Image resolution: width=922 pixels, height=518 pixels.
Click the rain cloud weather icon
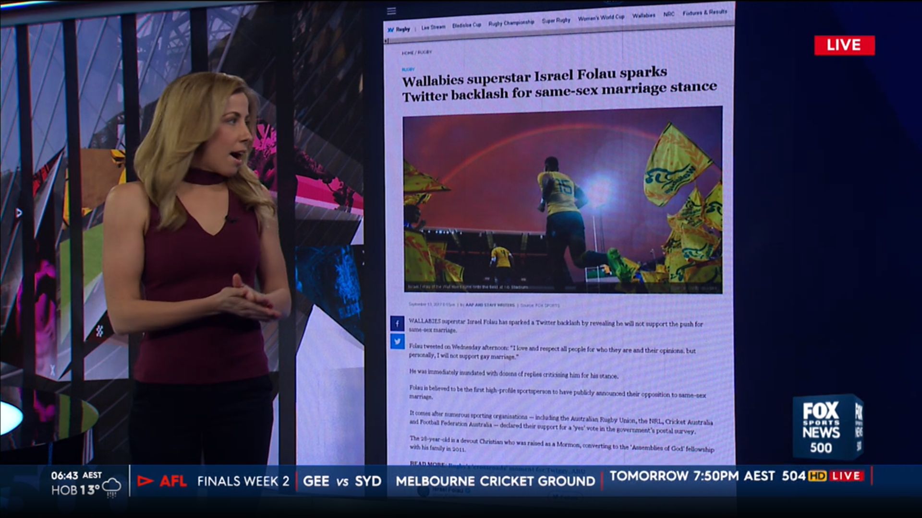pos(111,487)
